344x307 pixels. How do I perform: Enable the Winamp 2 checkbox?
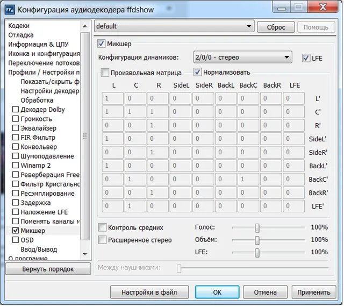coord(16,165)
